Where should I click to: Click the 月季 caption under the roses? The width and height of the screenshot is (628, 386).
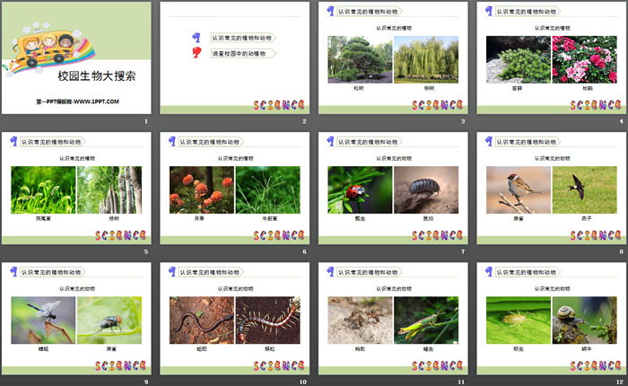tap(199, 218)
